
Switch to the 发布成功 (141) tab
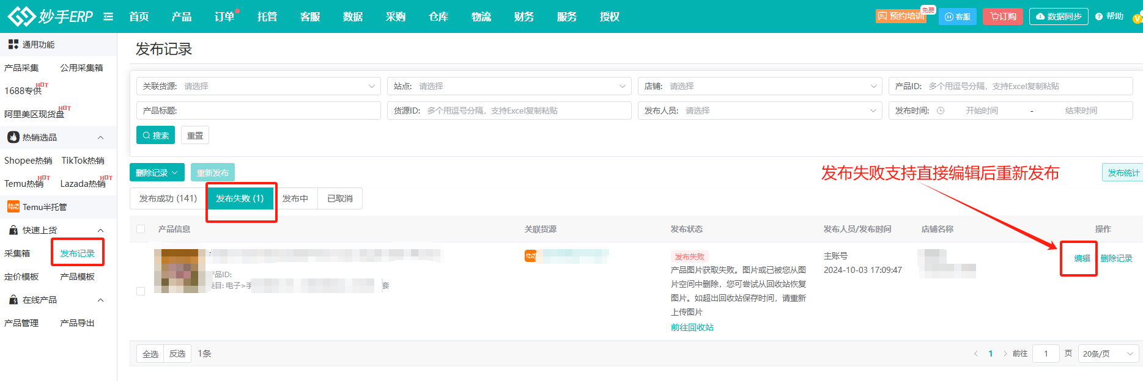[x=168, y=198]
